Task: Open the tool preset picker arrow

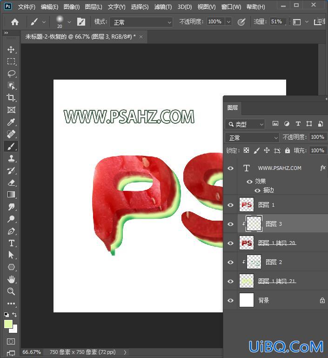Action: (44, 22)
